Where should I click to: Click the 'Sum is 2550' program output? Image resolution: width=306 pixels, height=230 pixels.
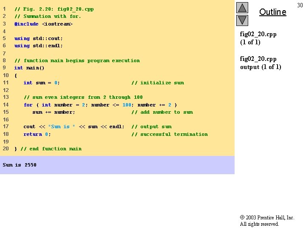[20, 165]
